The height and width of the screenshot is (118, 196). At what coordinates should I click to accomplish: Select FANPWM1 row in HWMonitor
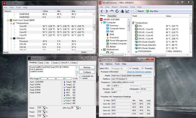coord(48,14)
